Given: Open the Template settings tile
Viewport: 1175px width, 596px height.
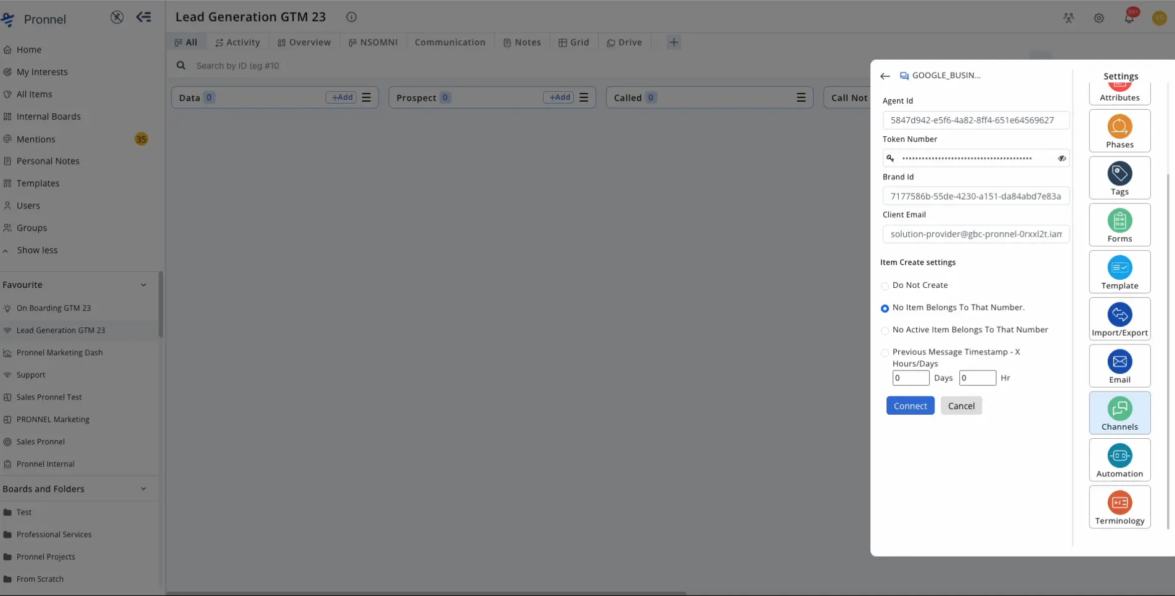Looking at the screenshot, I should [x=1120, y=272].
